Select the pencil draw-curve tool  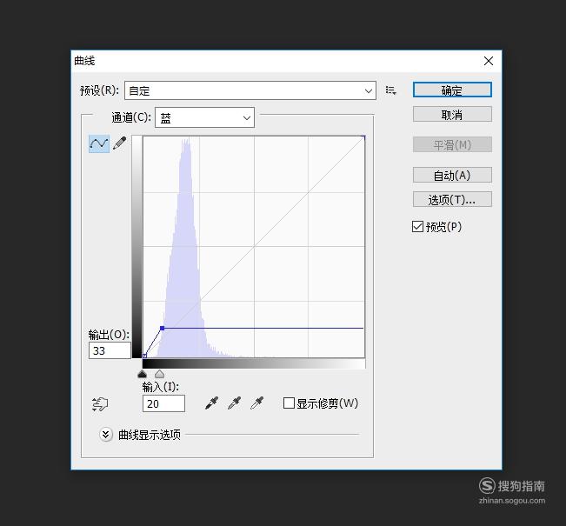(x=120, y=143)
